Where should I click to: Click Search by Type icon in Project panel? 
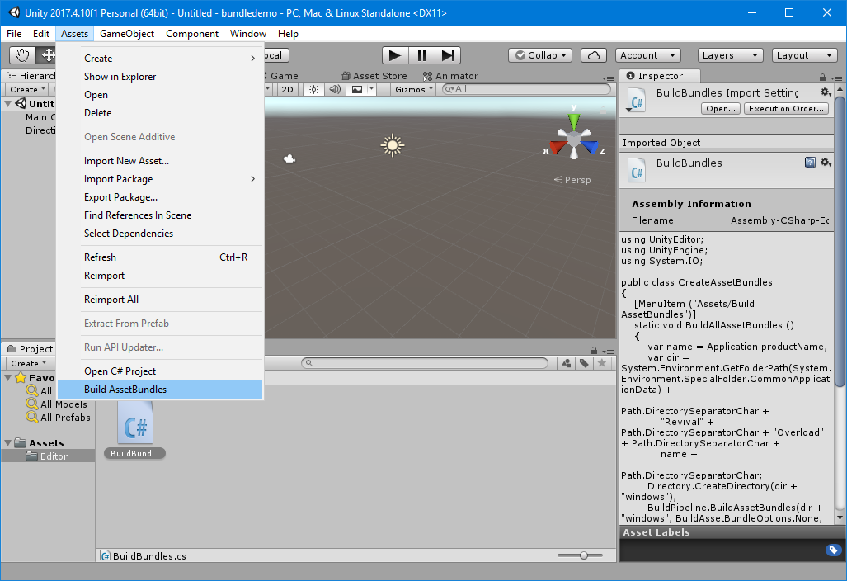[566, 363]
